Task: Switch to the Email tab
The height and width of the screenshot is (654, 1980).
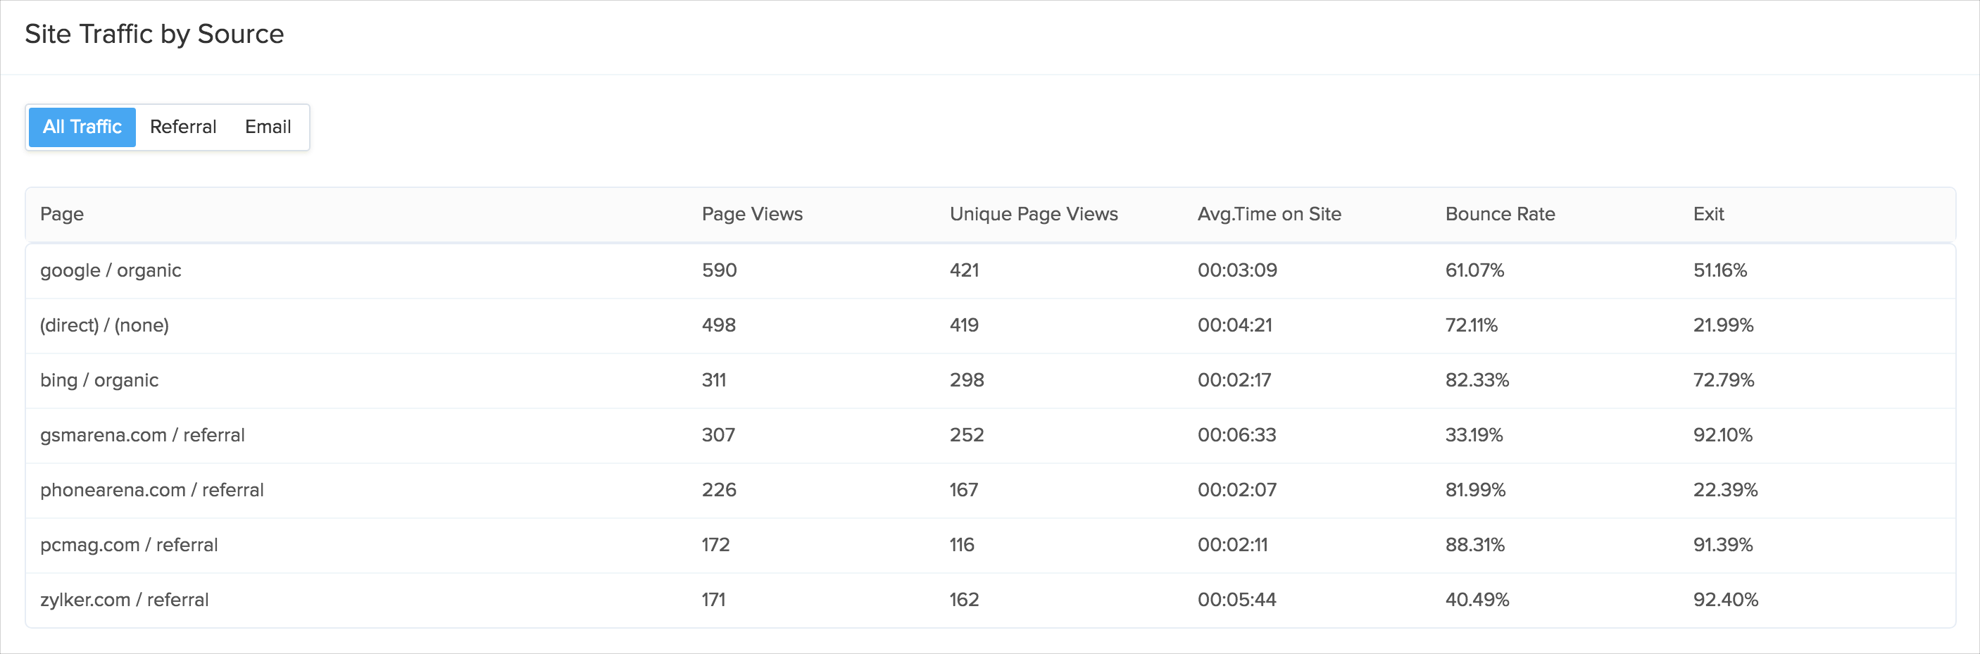Action: [x=268, y=127]
